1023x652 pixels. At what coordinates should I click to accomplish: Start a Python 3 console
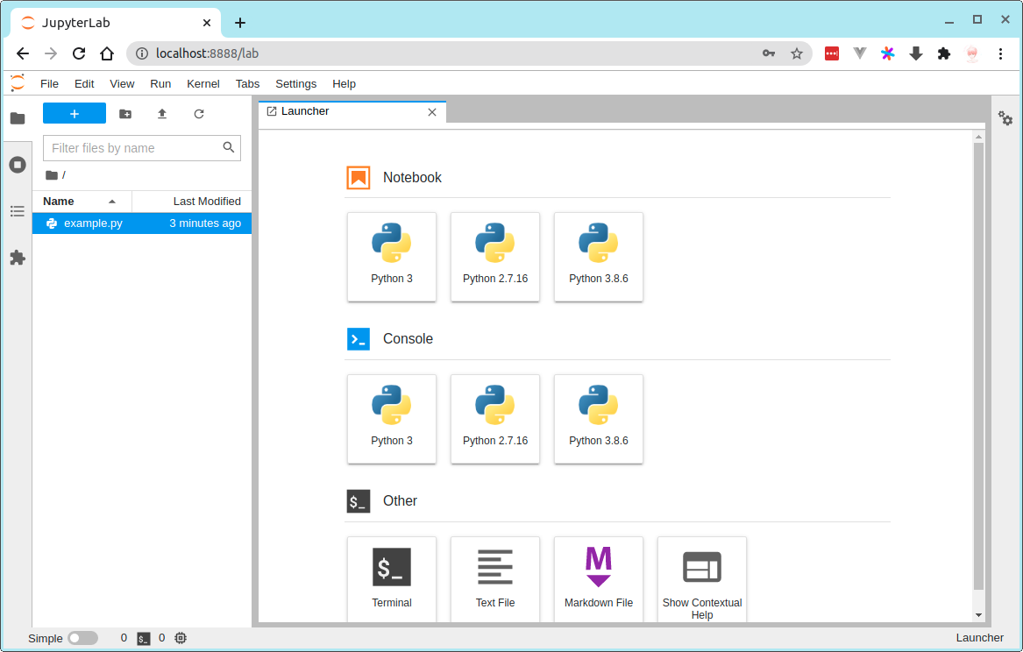pos(392,419)
